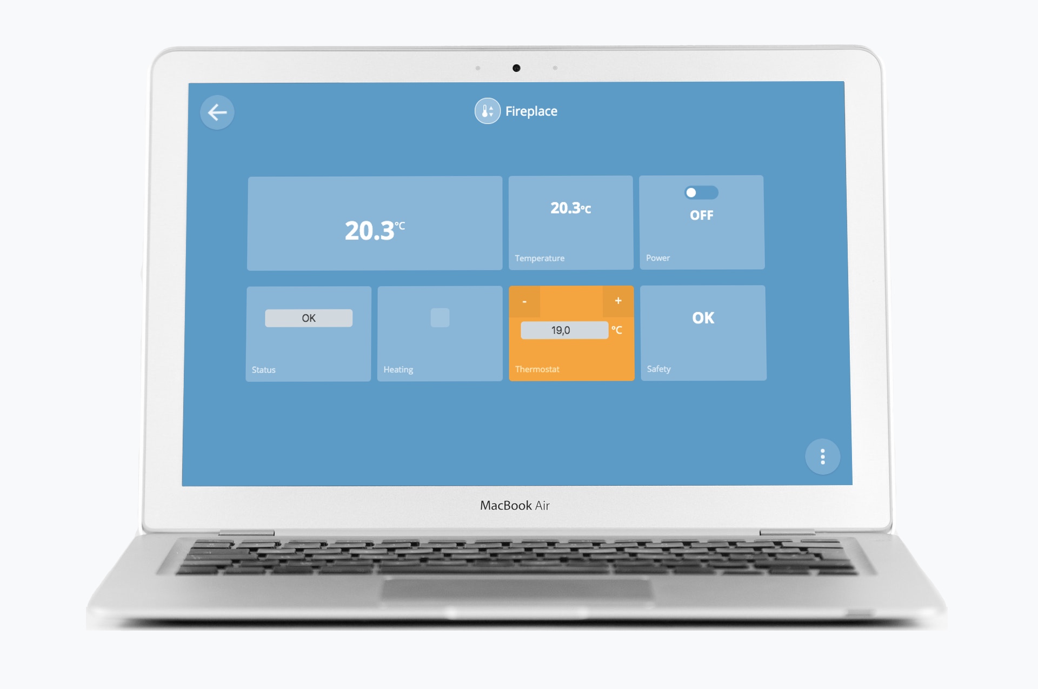Click the Power tile label text

click(x=657, y=257)
